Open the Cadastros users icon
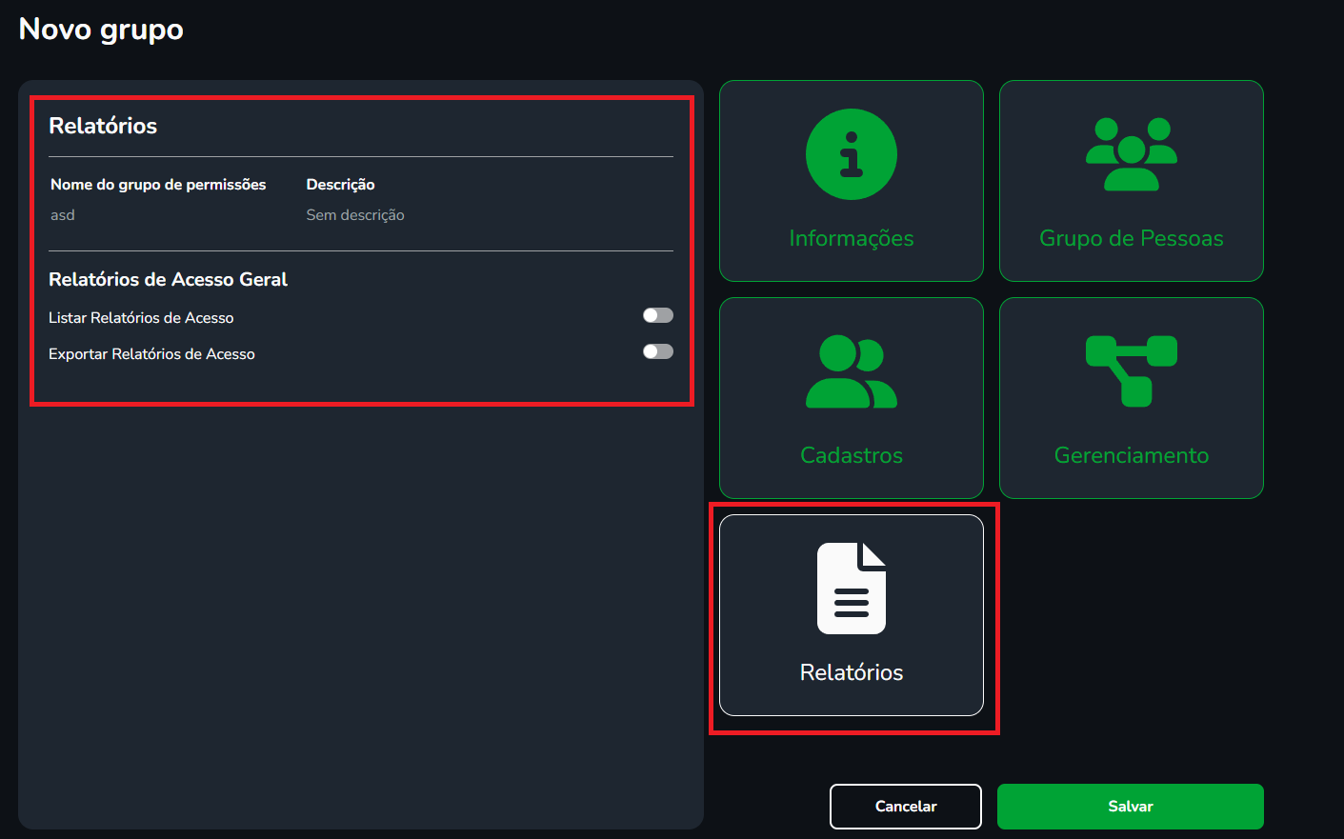This screenshot has height=839, width=1344. [x=851, y=371]
